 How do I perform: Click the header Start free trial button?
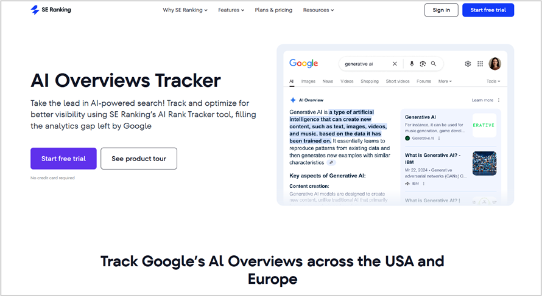(488, 10)
